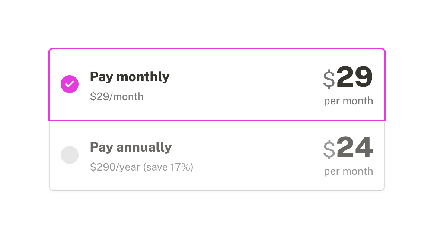This screenshot has width=434, height=241.
Task: Click the 'Pay monthly' heading text
Action: click(x=130, y=77)
